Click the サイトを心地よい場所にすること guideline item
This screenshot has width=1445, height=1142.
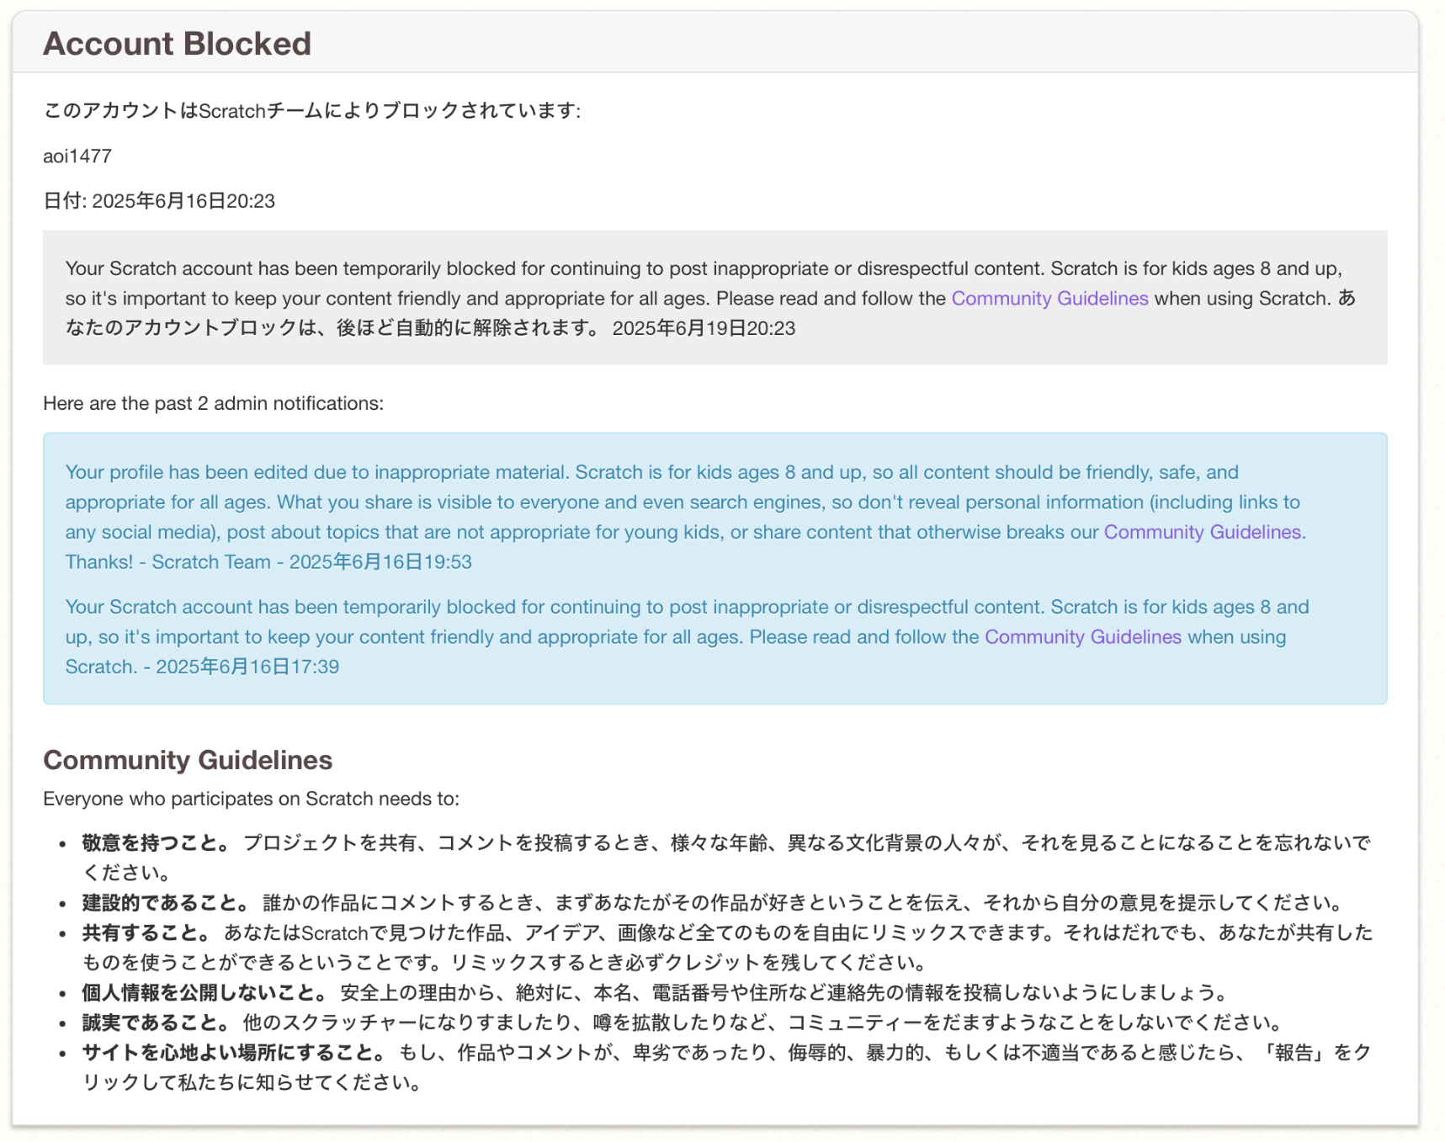[727, 1067]
